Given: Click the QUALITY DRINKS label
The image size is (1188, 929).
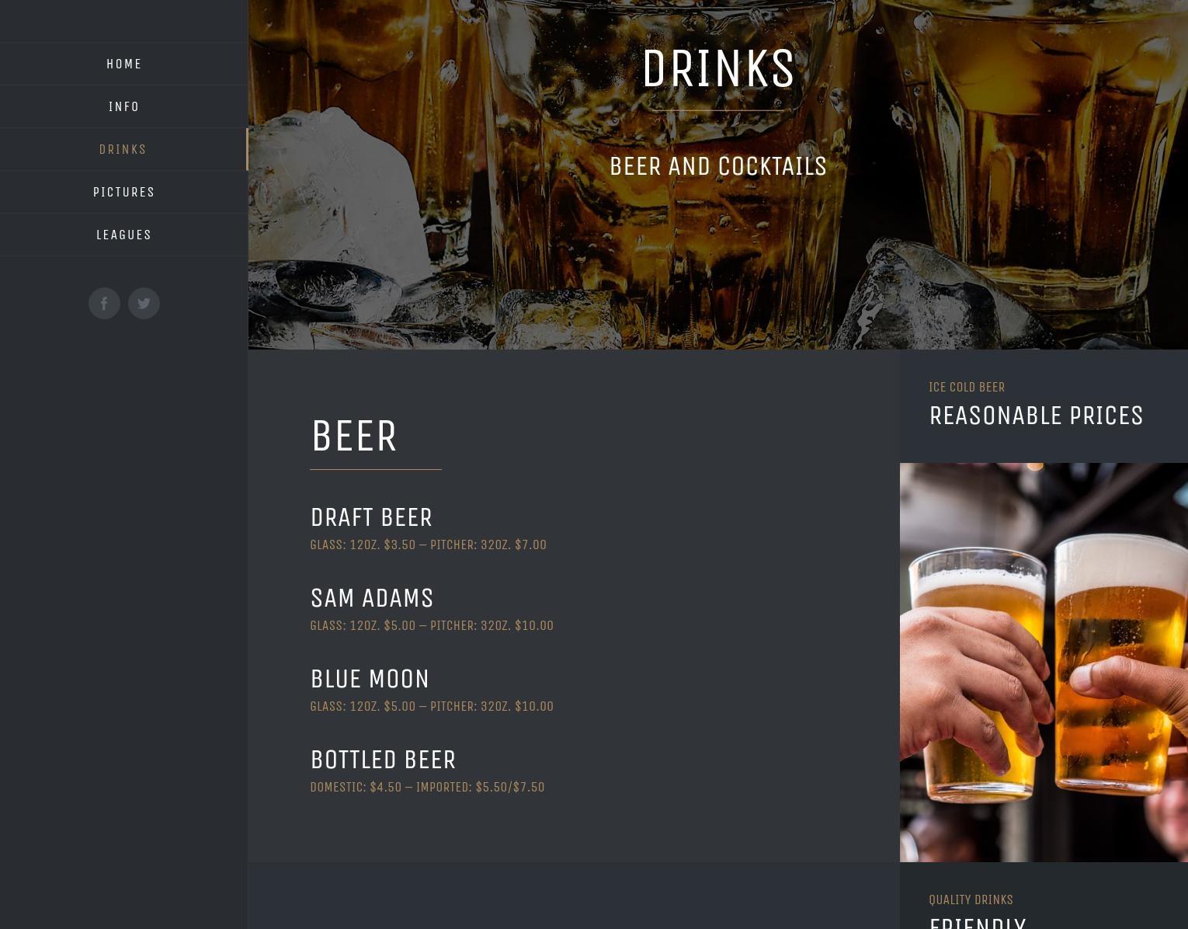Looking at the screenshot, I should [971, 899].
